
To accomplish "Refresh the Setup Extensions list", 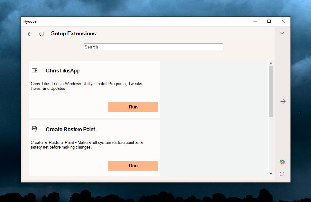I will tap(41, 34).
